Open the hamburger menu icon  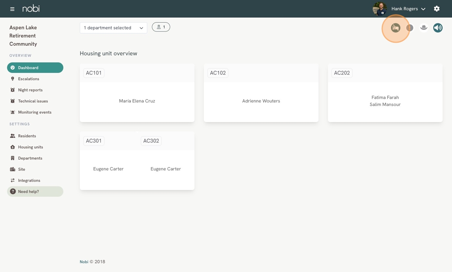coord(12,9)
